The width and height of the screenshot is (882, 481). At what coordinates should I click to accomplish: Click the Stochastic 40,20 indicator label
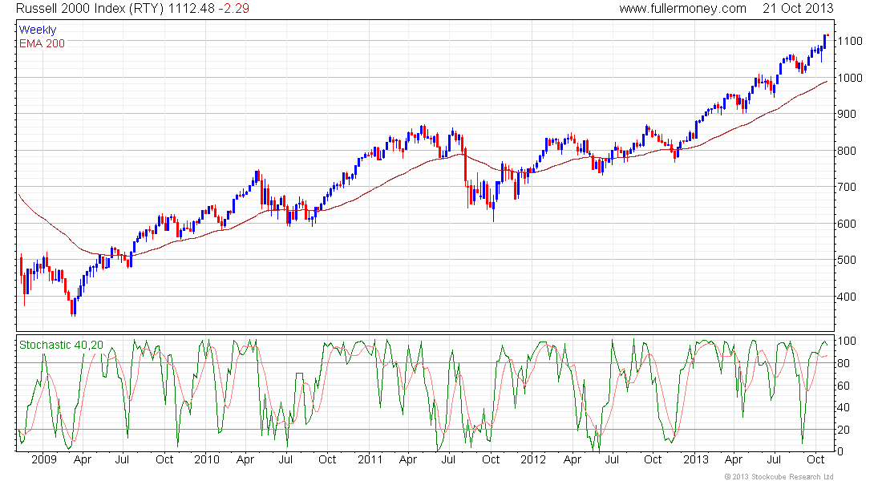click(x=61, y=345)
